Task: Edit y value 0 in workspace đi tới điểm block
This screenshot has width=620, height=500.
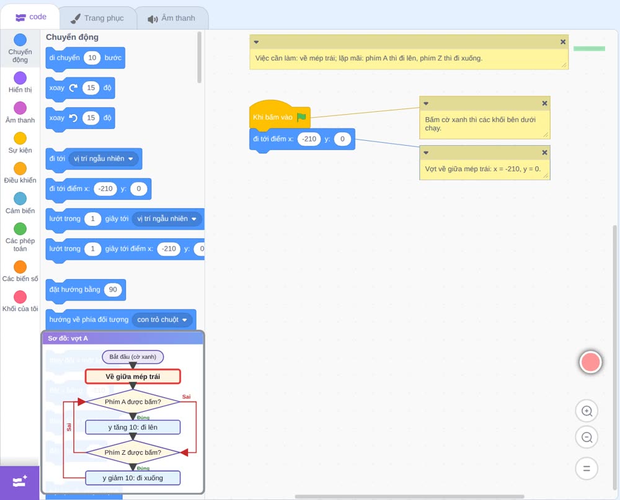Action: tap(342, 139)
